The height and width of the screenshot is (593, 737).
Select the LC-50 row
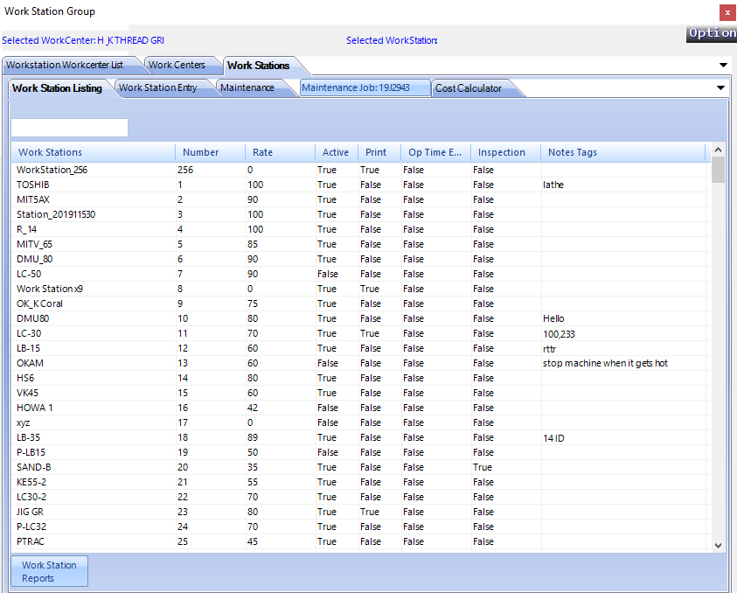360,274
